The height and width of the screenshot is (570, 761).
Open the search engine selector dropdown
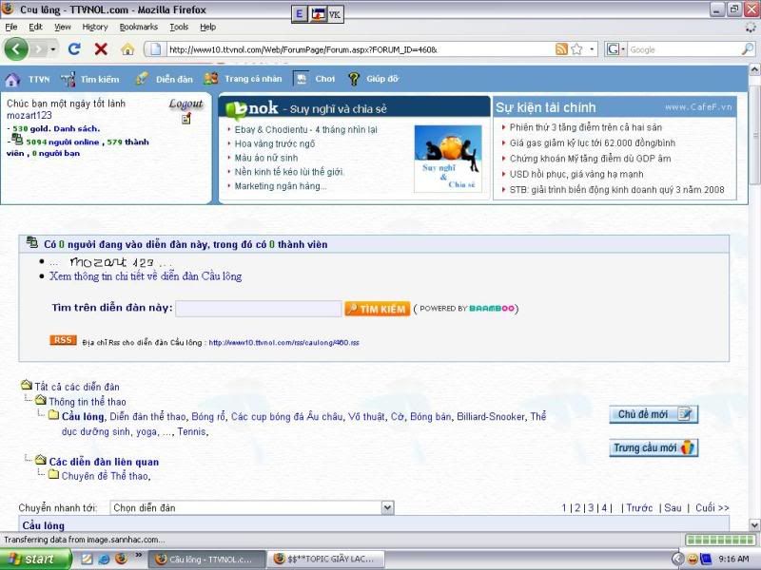tap(615, 49)
